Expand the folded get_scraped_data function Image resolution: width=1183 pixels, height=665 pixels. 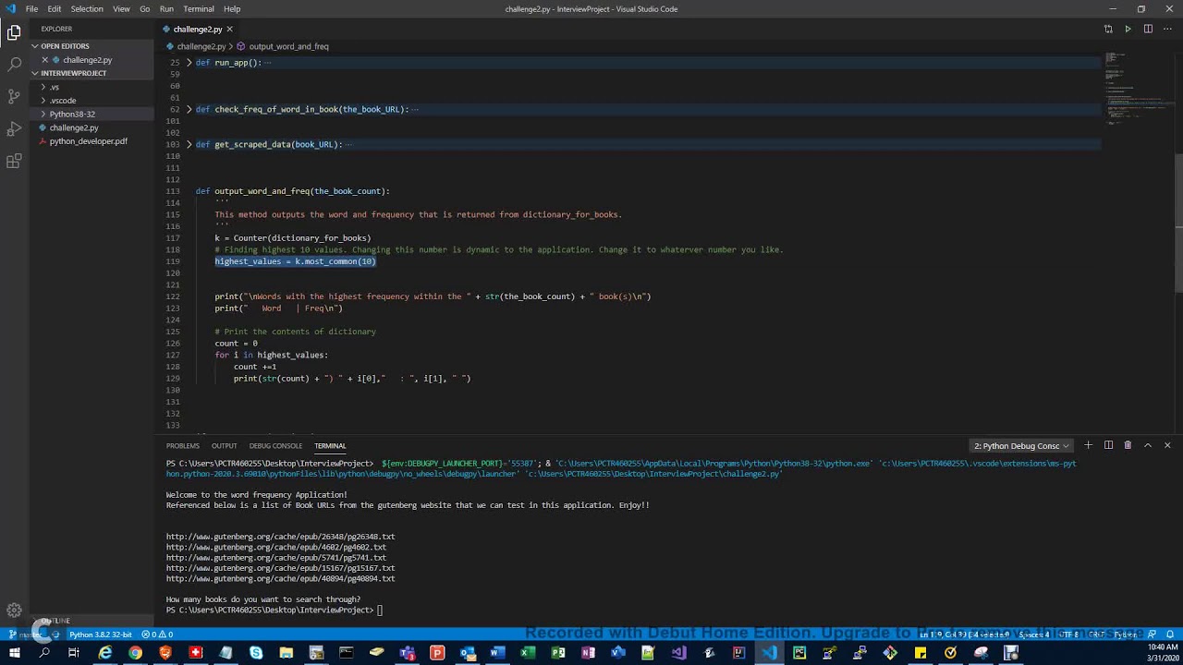189,144
